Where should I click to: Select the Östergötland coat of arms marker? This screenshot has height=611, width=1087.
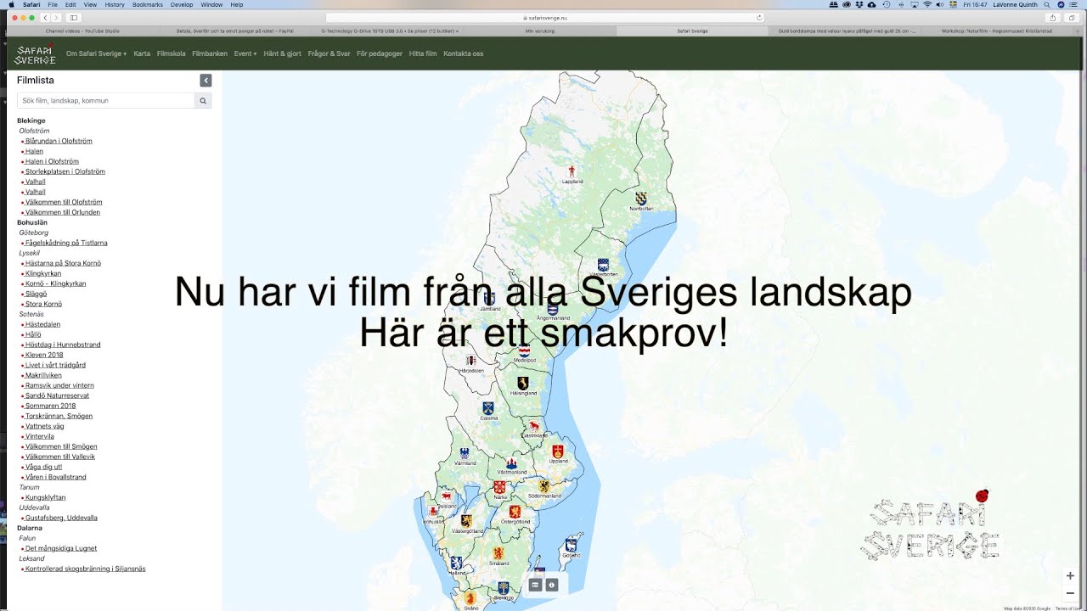[x=515, y=512]
